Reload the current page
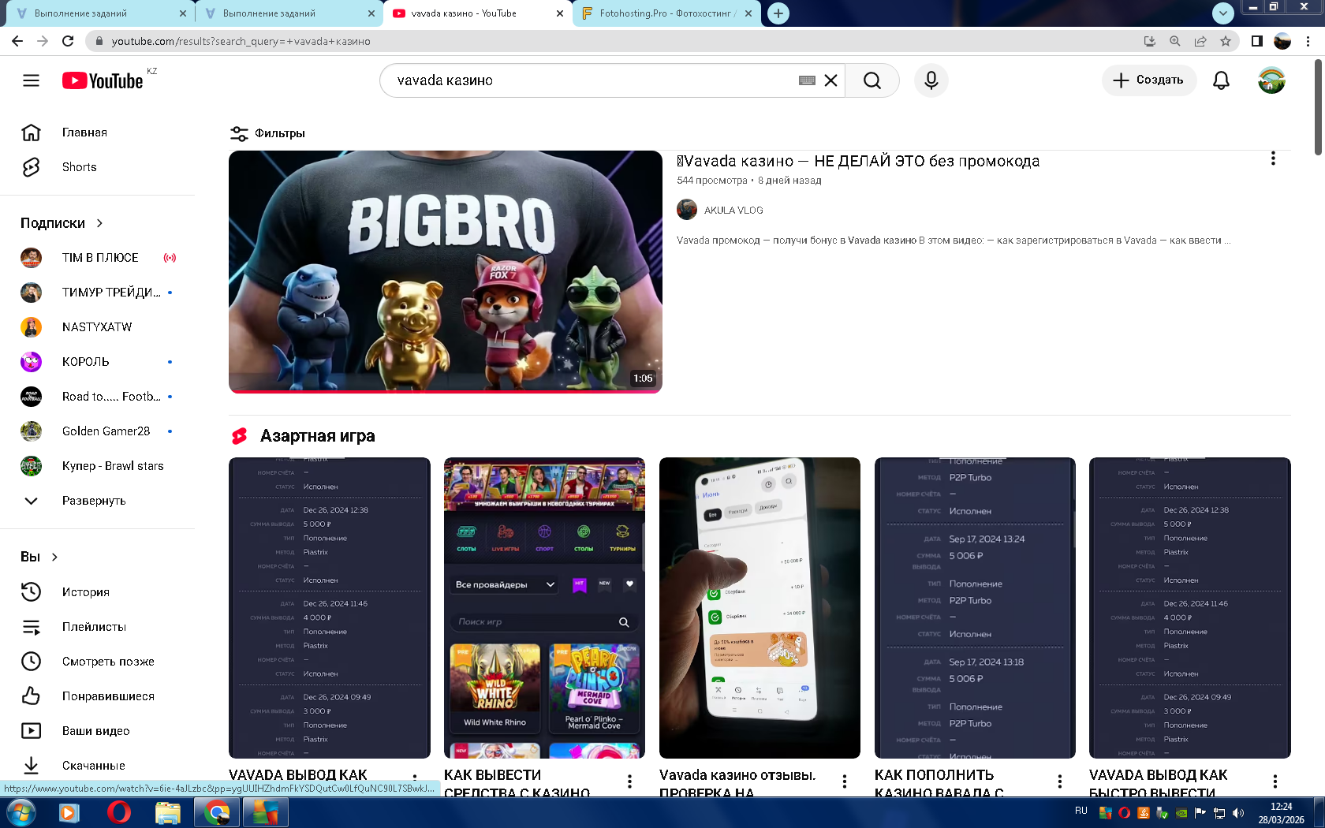1325x828 pixels. [68, 41]
